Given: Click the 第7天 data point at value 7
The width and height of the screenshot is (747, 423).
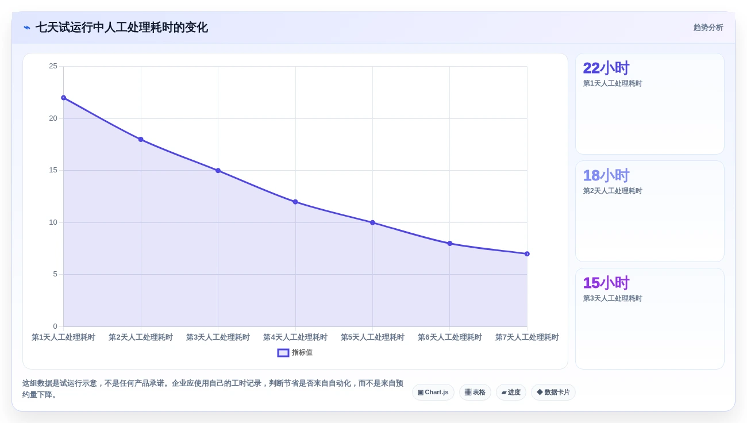Looking at the screenshot, I should click(527, 254).
